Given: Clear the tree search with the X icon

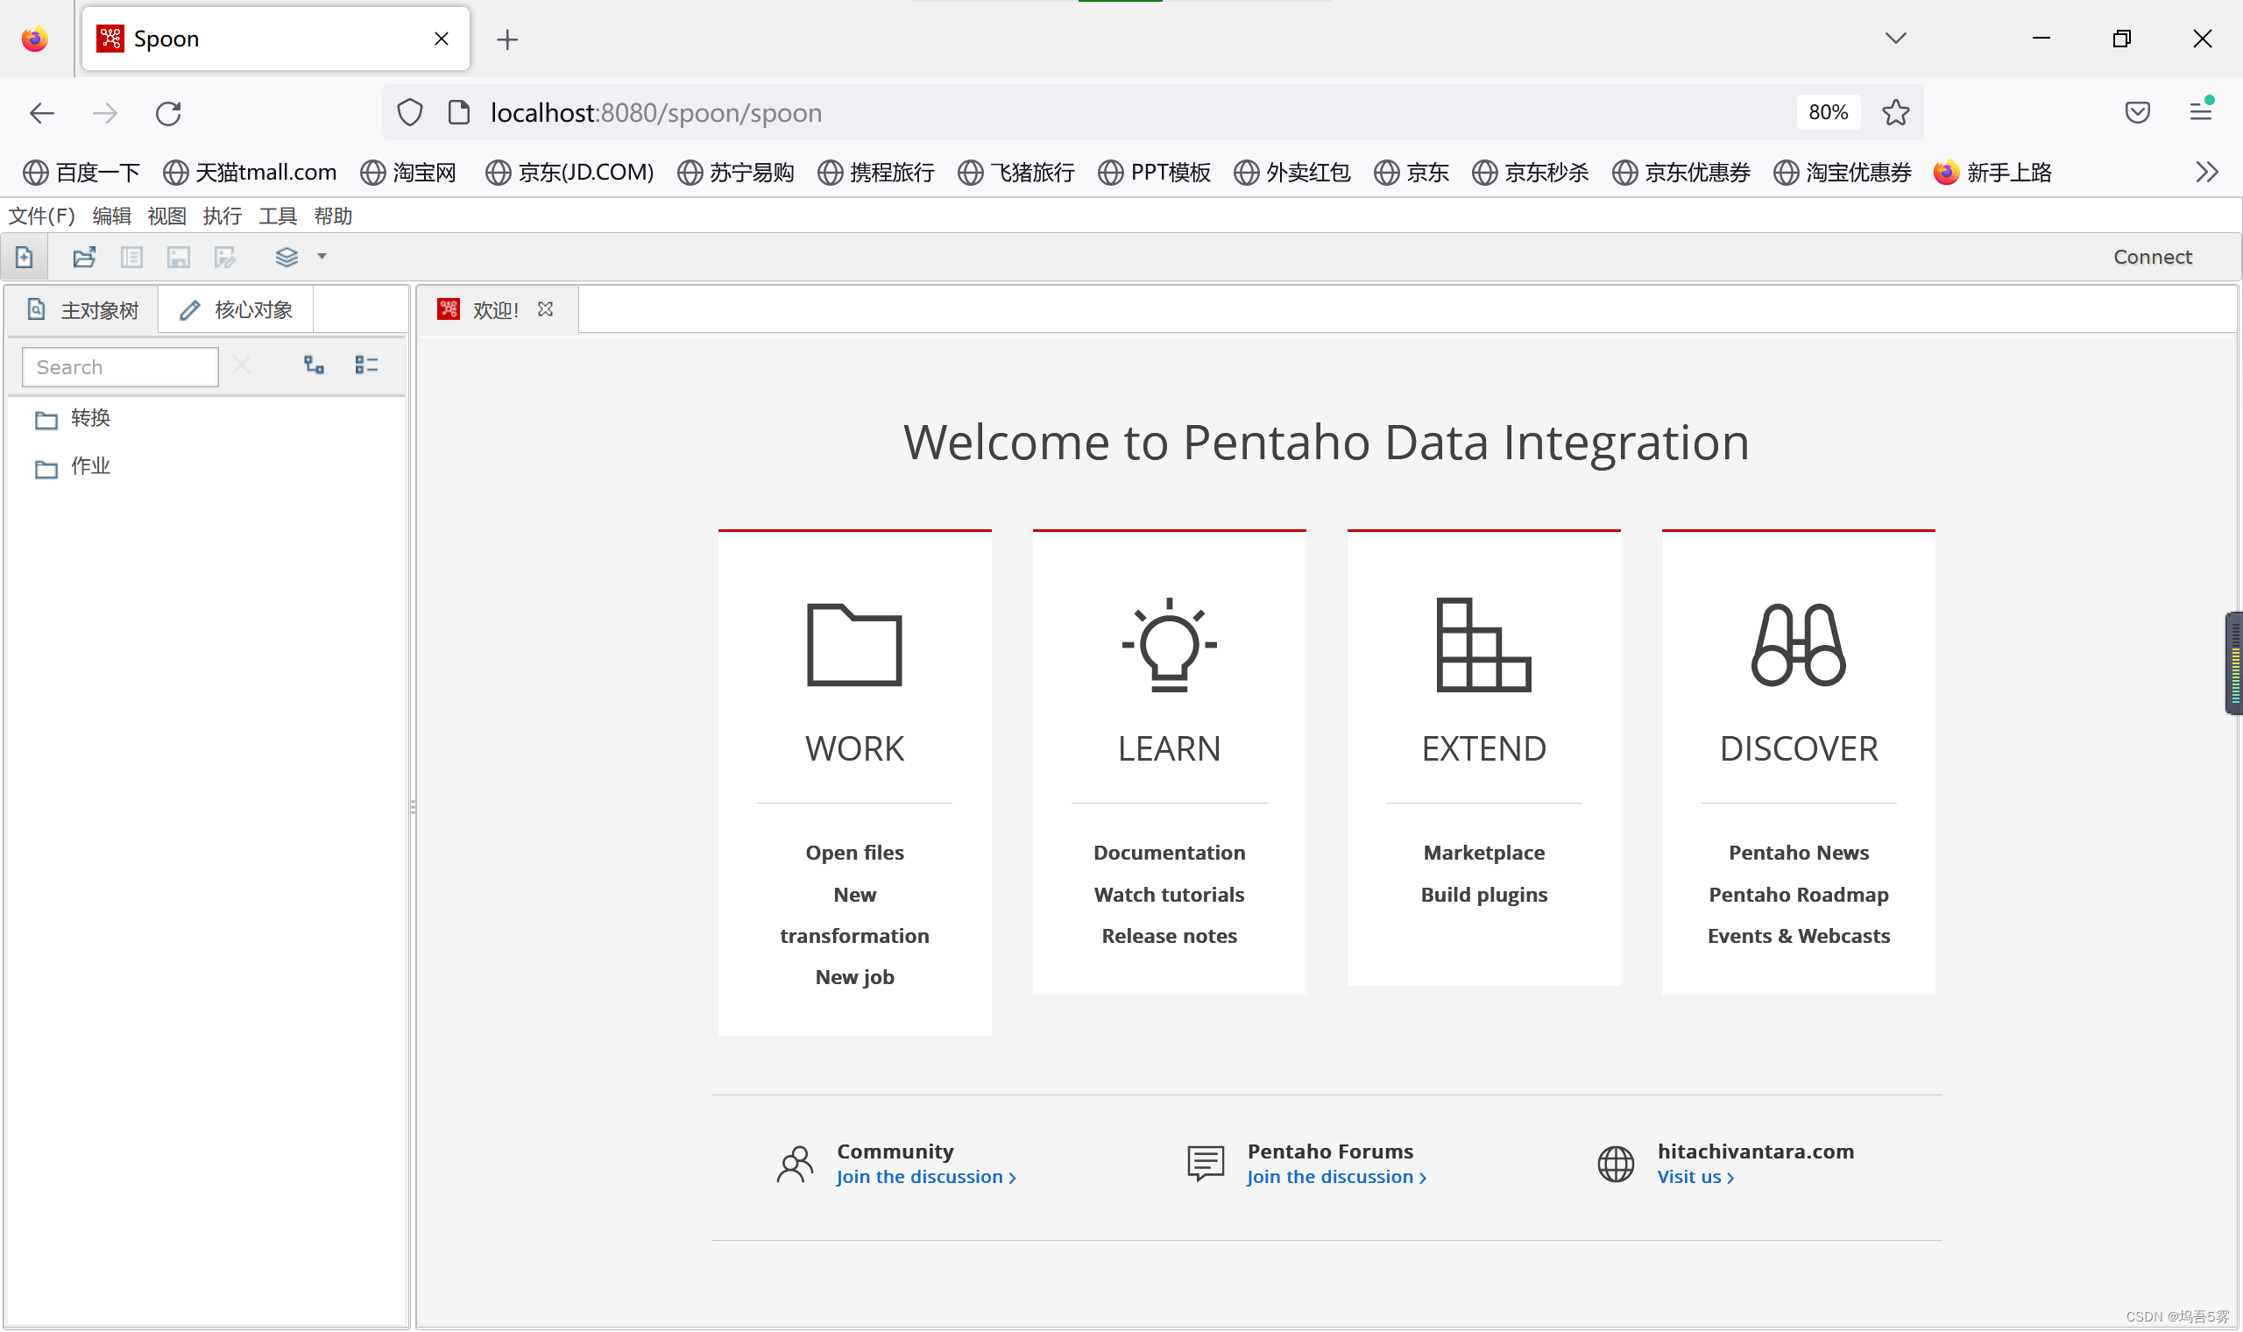Looking at the screenshot, I should pos(240,365).
